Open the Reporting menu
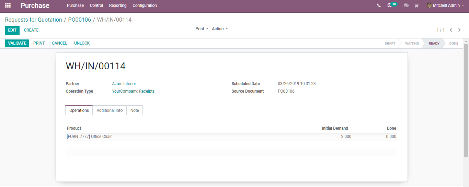This screenshot has height=187, width=469. pos(118,5)
